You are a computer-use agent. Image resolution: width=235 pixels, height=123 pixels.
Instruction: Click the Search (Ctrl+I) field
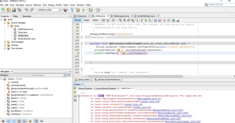pyautogui.click(x=220, y=5)
